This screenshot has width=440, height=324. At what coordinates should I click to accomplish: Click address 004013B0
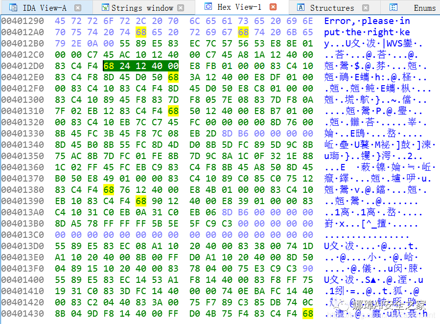pyautogui.click(x=23, y=224)
